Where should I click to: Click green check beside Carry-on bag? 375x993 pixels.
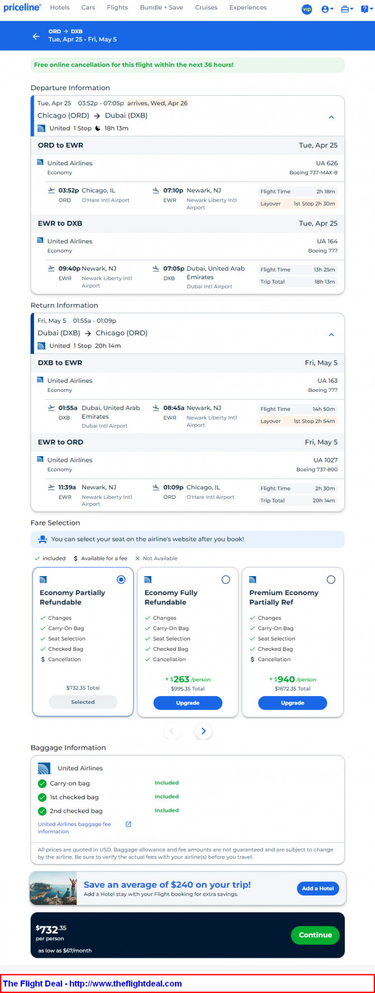[x=42, y=783]
